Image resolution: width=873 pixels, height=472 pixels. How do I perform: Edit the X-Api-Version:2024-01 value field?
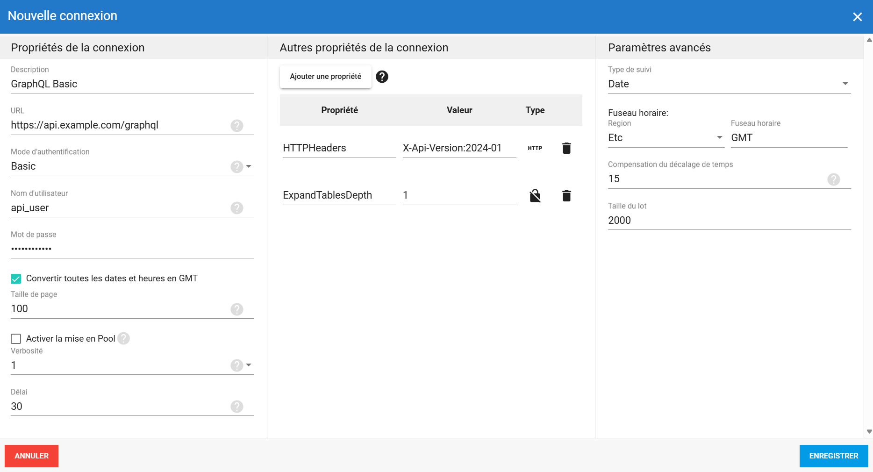tap(459, 148)
